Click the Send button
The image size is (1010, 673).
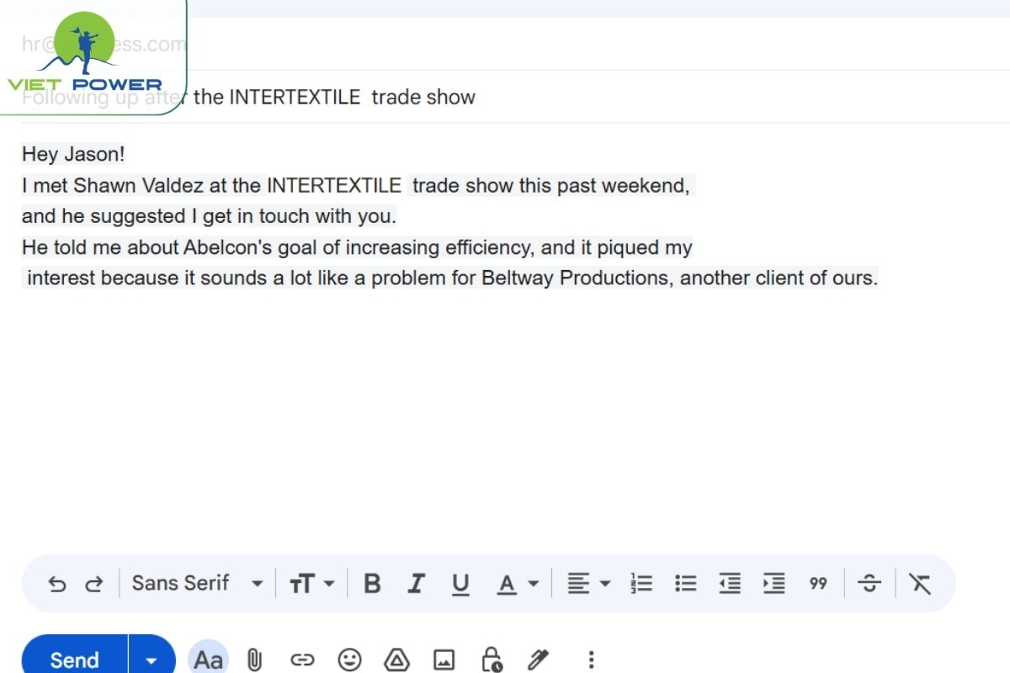tap(74, 660)
